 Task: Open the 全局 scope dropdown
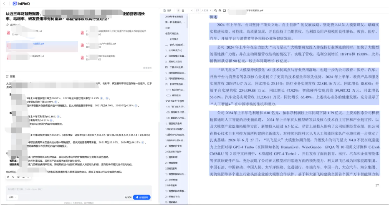tap(13, 197)
